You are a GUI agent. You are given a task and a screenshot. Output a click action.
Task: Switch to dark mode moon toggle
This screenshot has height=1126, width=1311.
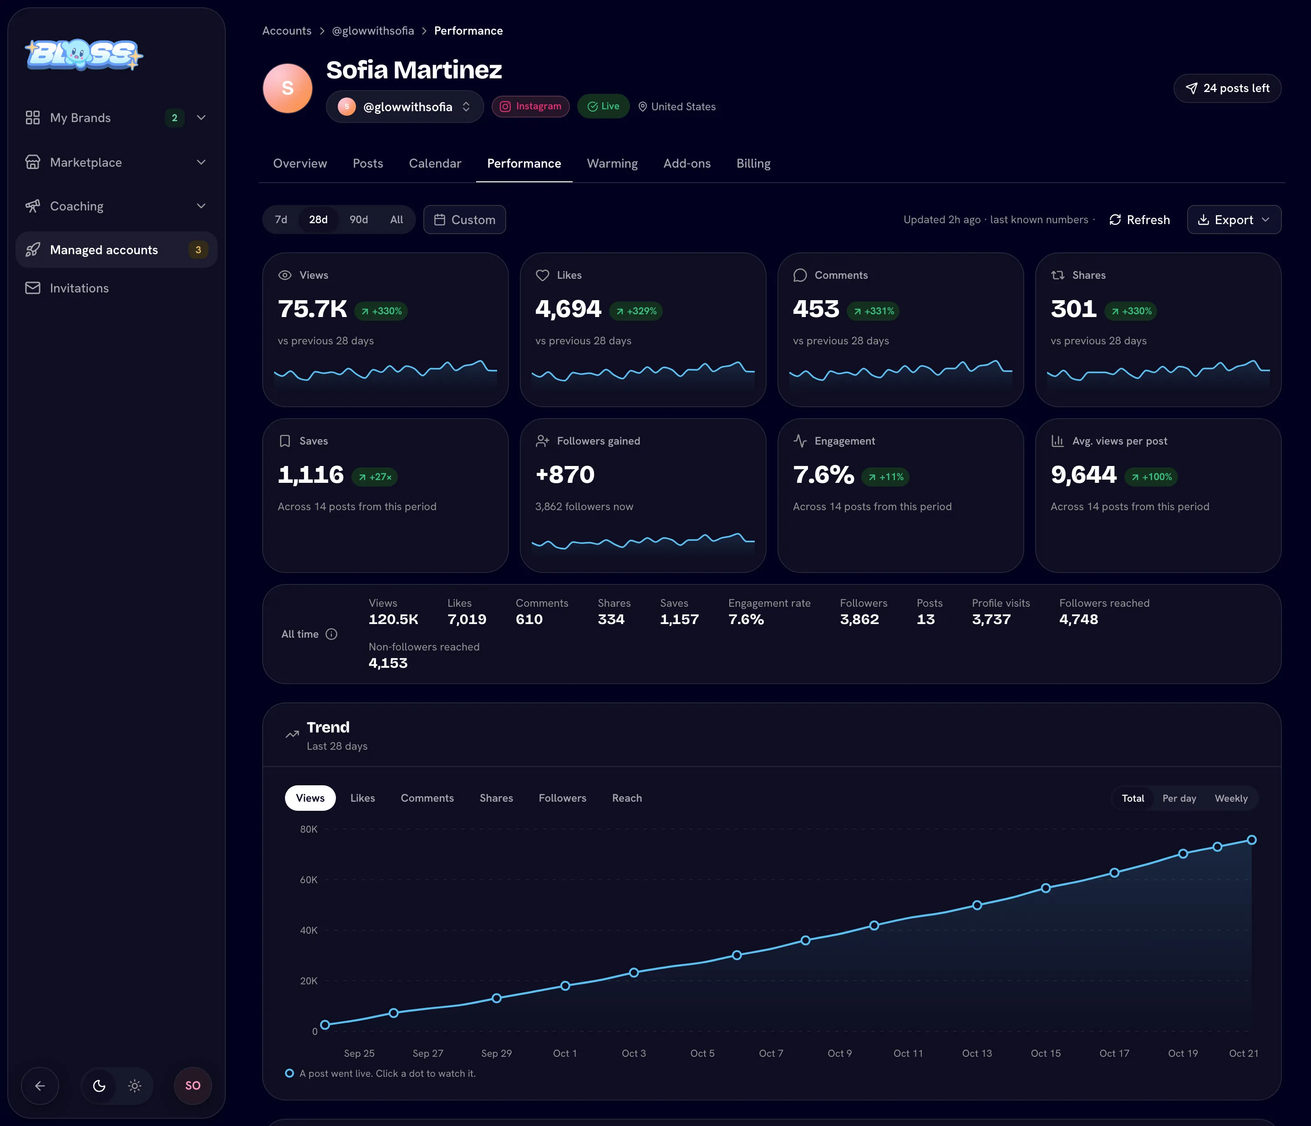[99, 1085]
